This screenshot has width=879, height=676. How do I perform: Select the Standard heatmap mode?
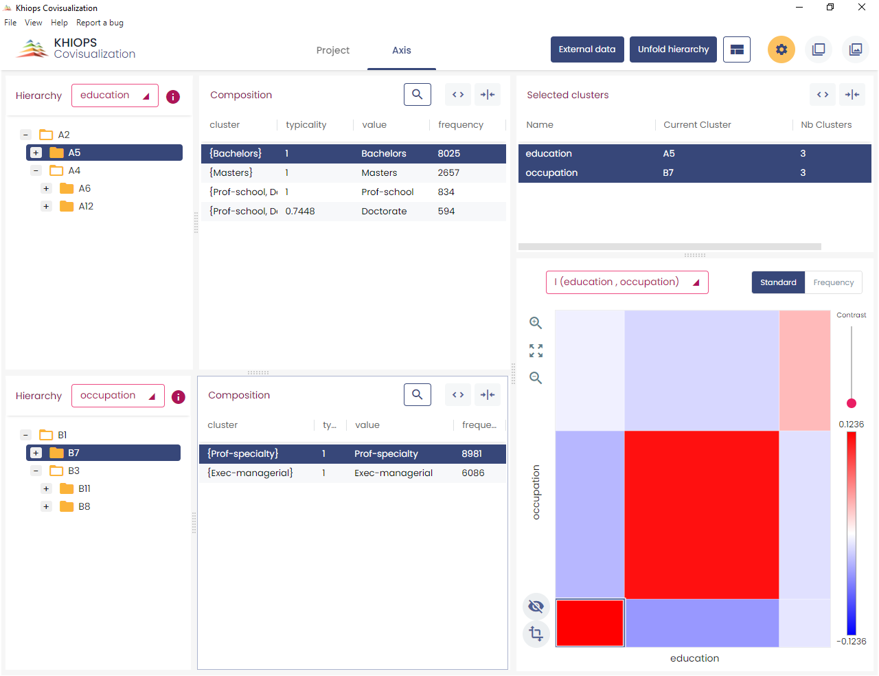click(x=778, y=282)
